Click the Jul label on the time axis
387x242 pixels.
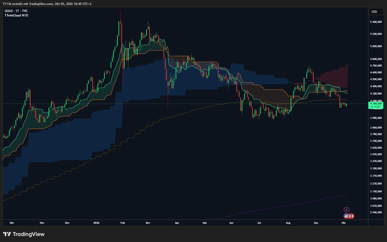(259, 223)
